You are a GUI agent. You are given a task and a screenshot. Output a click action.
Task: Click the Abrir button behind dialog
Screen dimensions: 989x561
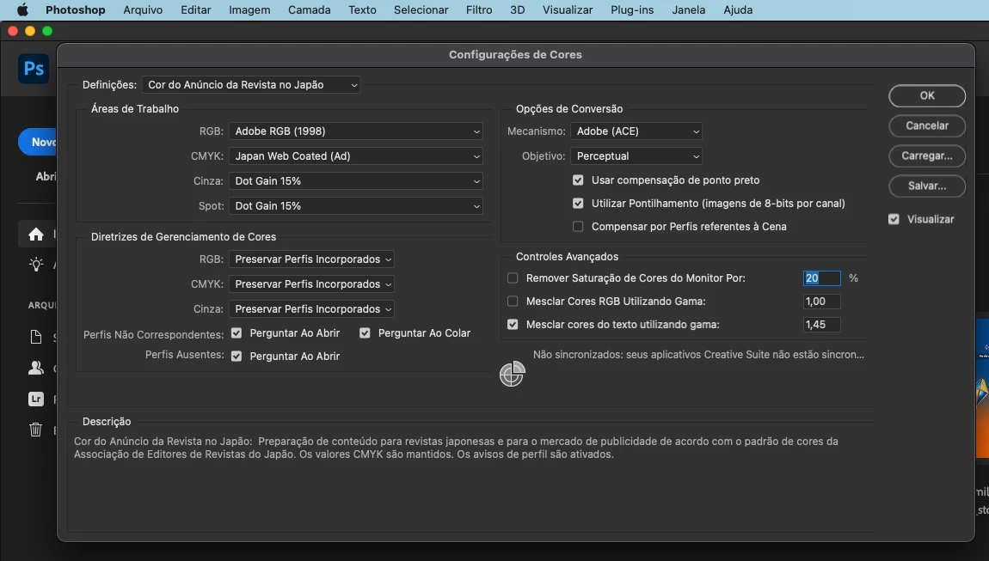click(x=46, y=176)
